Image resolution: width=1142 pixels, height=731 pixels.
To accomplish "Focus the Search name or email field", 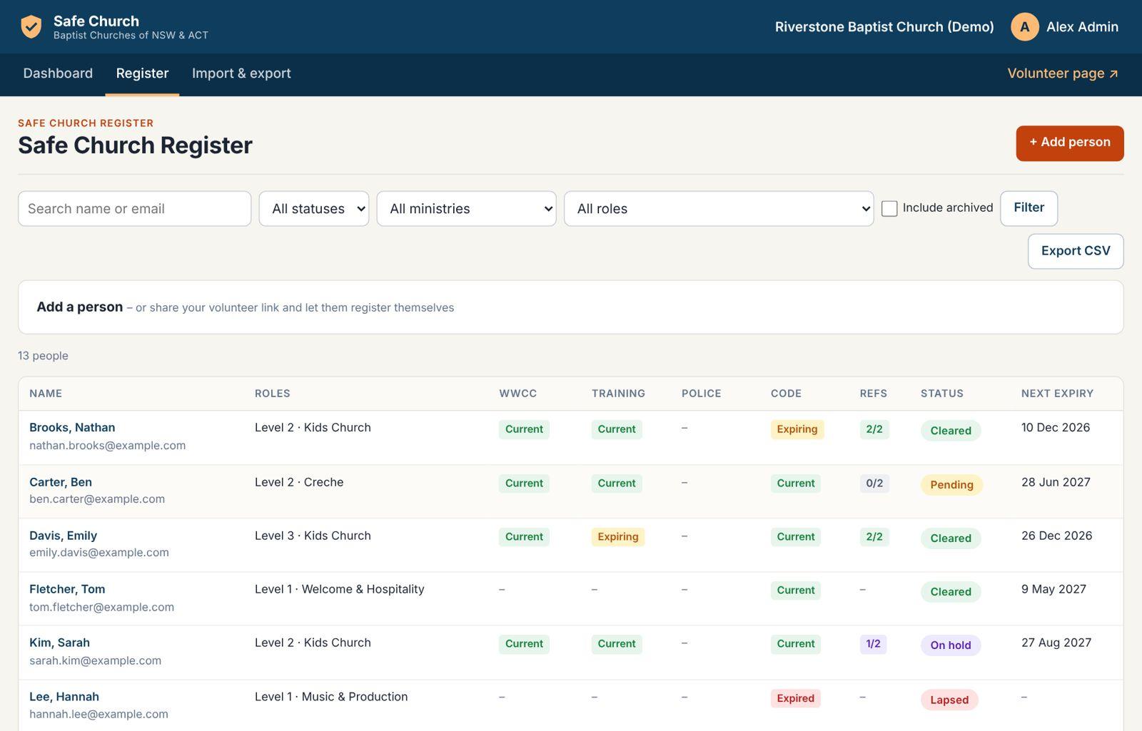I will coord(134,209).
